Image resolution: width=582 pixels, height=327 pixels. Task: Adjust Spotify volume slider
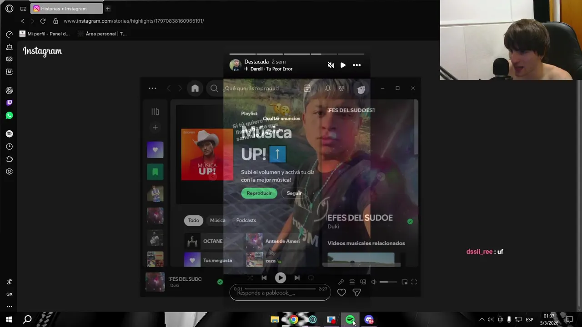(388, 282)
